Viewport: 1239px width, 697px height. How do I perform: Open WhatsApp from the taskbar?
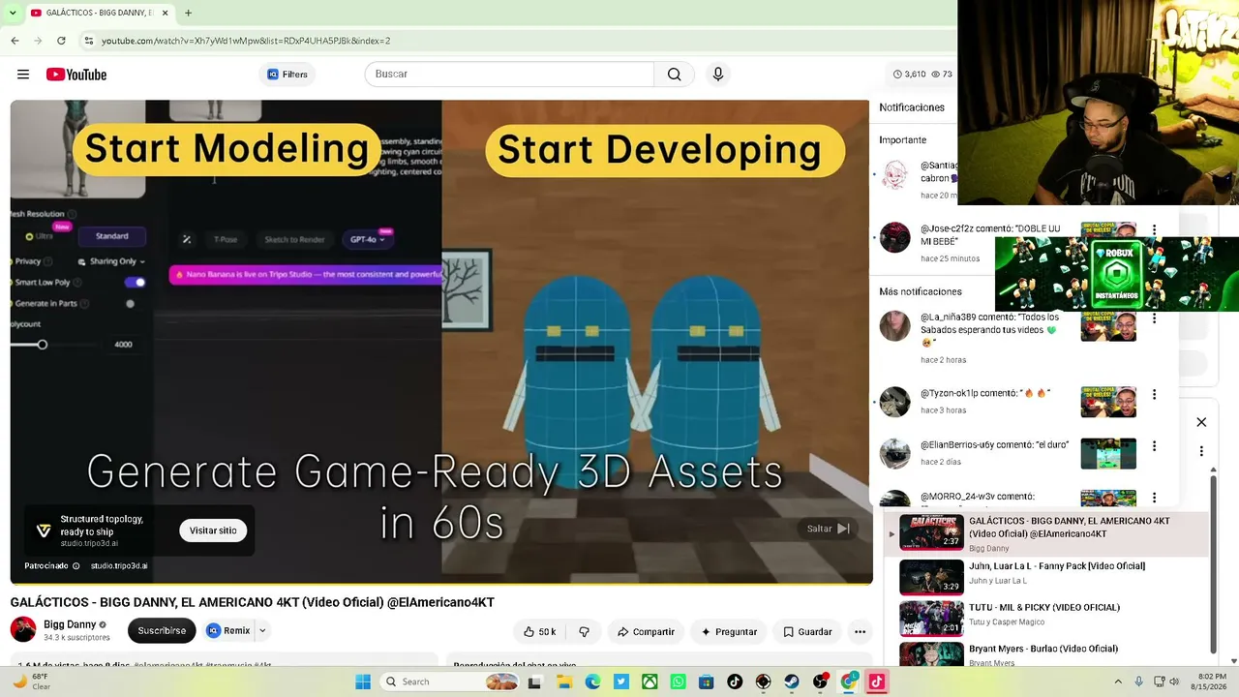678,682
